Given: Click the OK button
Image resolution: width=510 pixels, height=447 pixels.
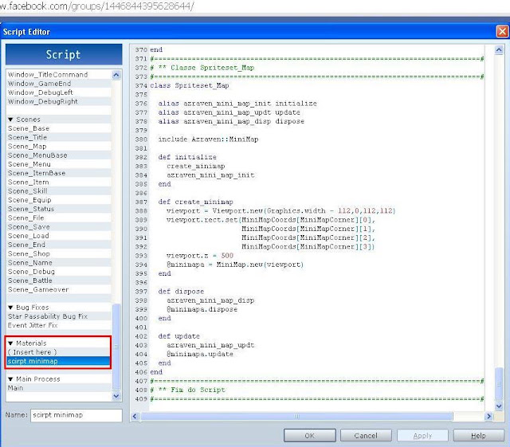Looking at the screenshot, I should (x=310, y=435).
